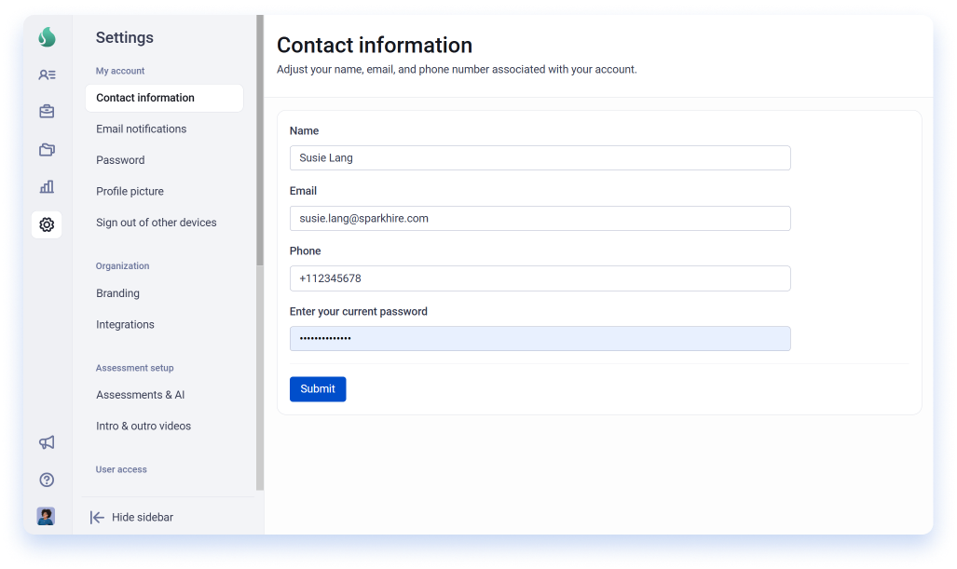The height and width of the screenshot is (569, 957).
Task: Go to Password settings
Action: (120, 160)
